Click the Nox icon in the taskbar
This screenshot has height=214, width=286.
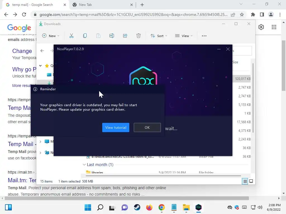click(x=199, y=207)
